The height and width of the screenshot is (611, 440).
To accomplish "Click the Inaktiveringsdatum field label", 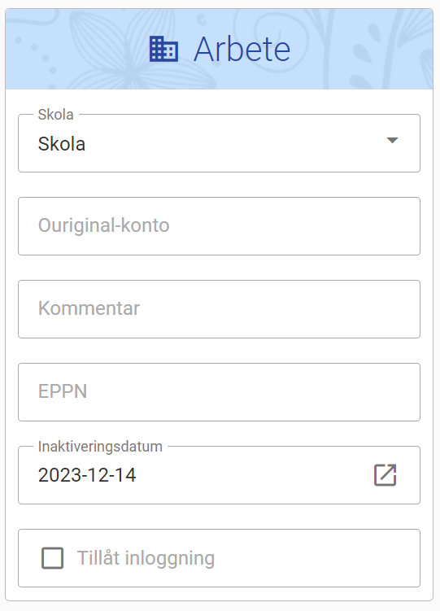I will pyautogui.click(x=100, y=447).
